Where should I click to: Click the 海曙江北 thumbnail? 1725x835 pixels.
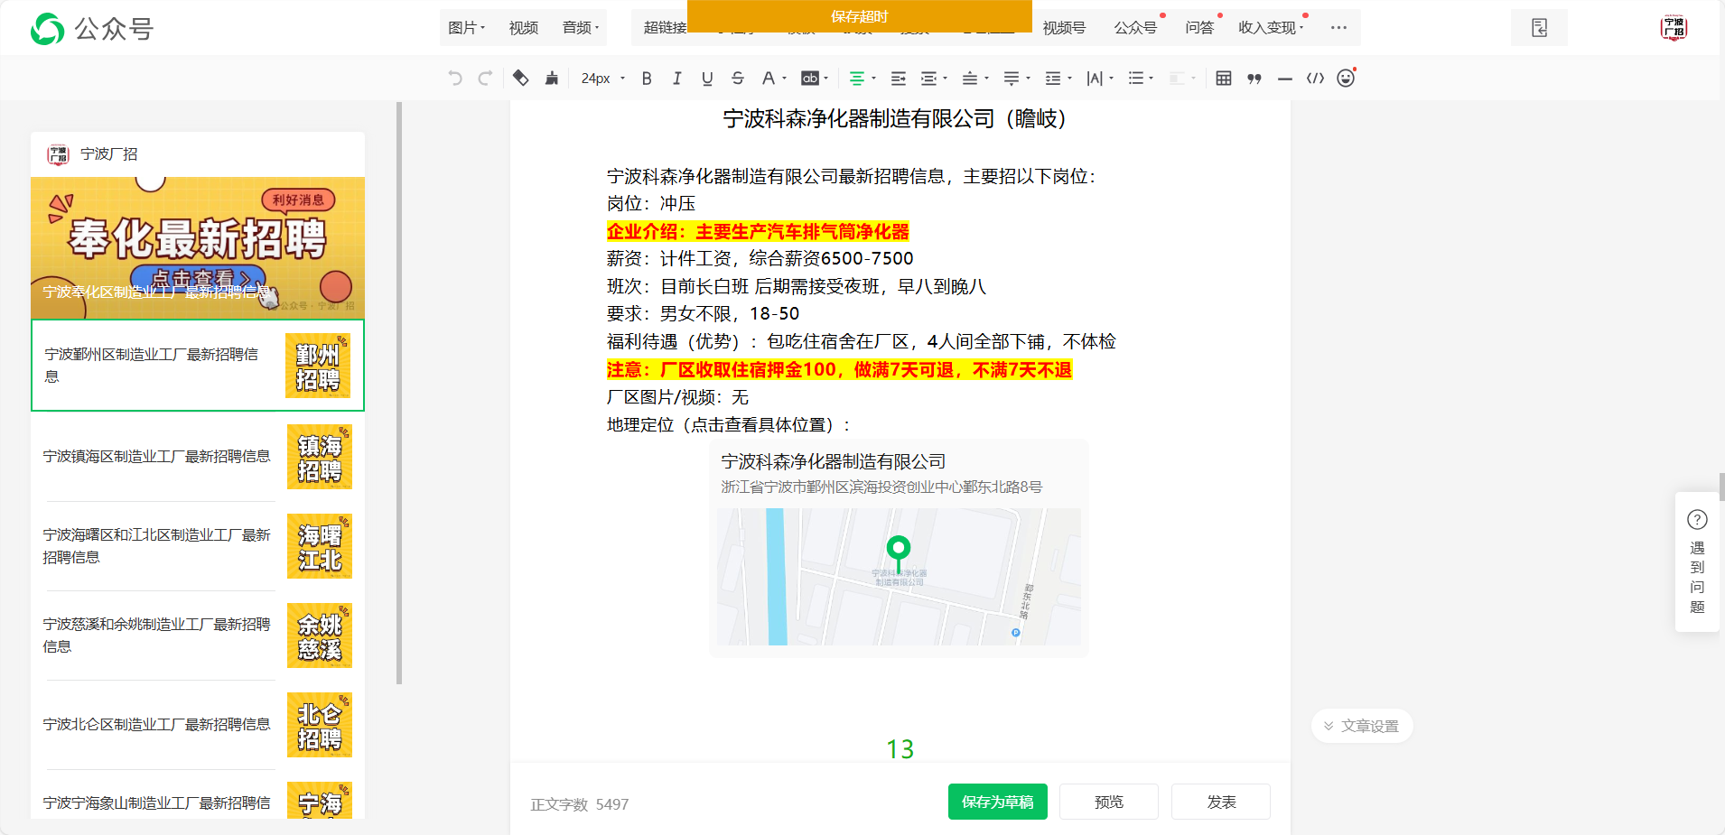(x=320, y=546)
